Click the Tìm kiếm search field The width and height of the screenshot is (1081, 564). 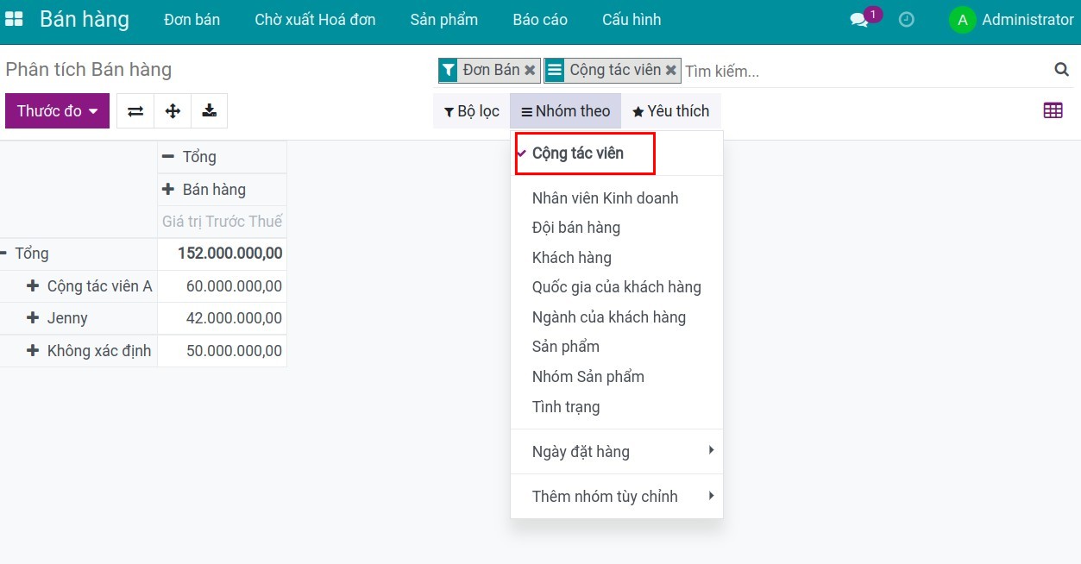(863, 71)
